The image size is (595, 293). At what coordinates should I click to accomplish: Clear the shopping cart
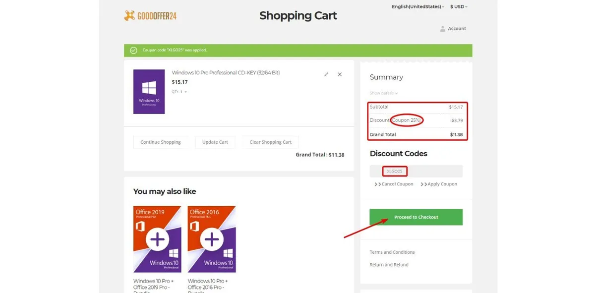click(x=271, y=142)
